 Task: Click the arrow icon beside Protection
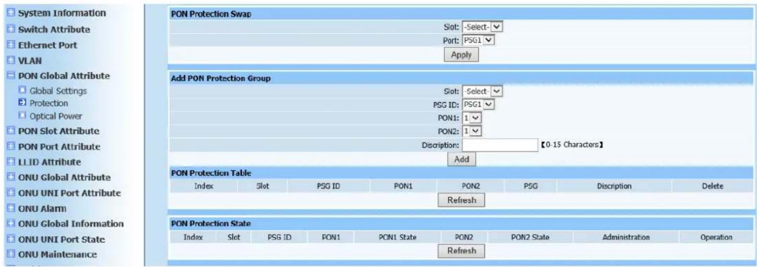(23, 103)
